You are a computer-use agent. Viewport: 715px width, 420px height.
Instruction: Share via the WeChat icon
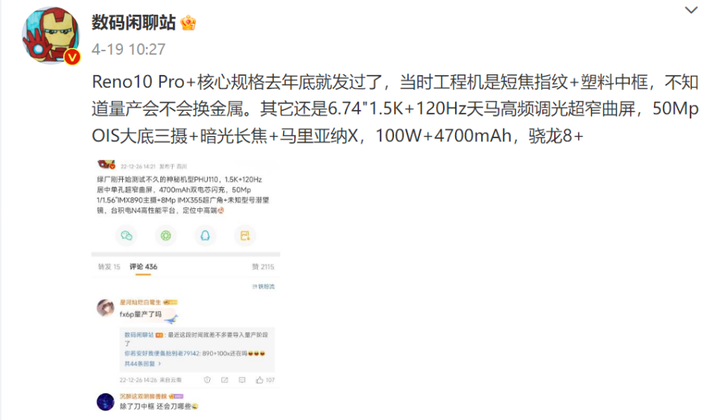tap(127, 235)
